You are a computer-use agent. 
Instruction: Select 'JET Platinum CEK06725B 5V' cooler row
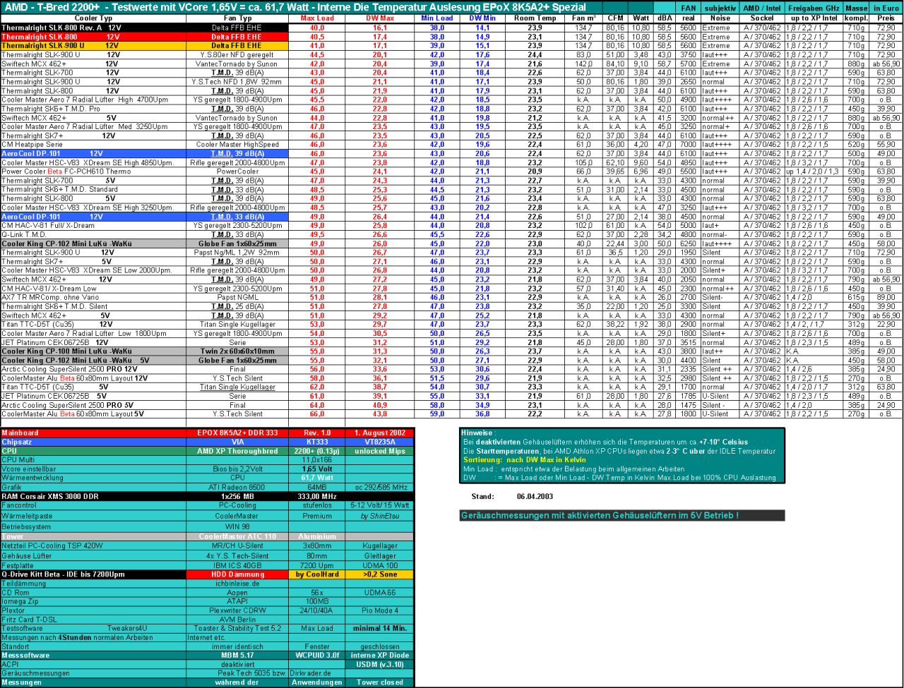click(x=93, y=396)
